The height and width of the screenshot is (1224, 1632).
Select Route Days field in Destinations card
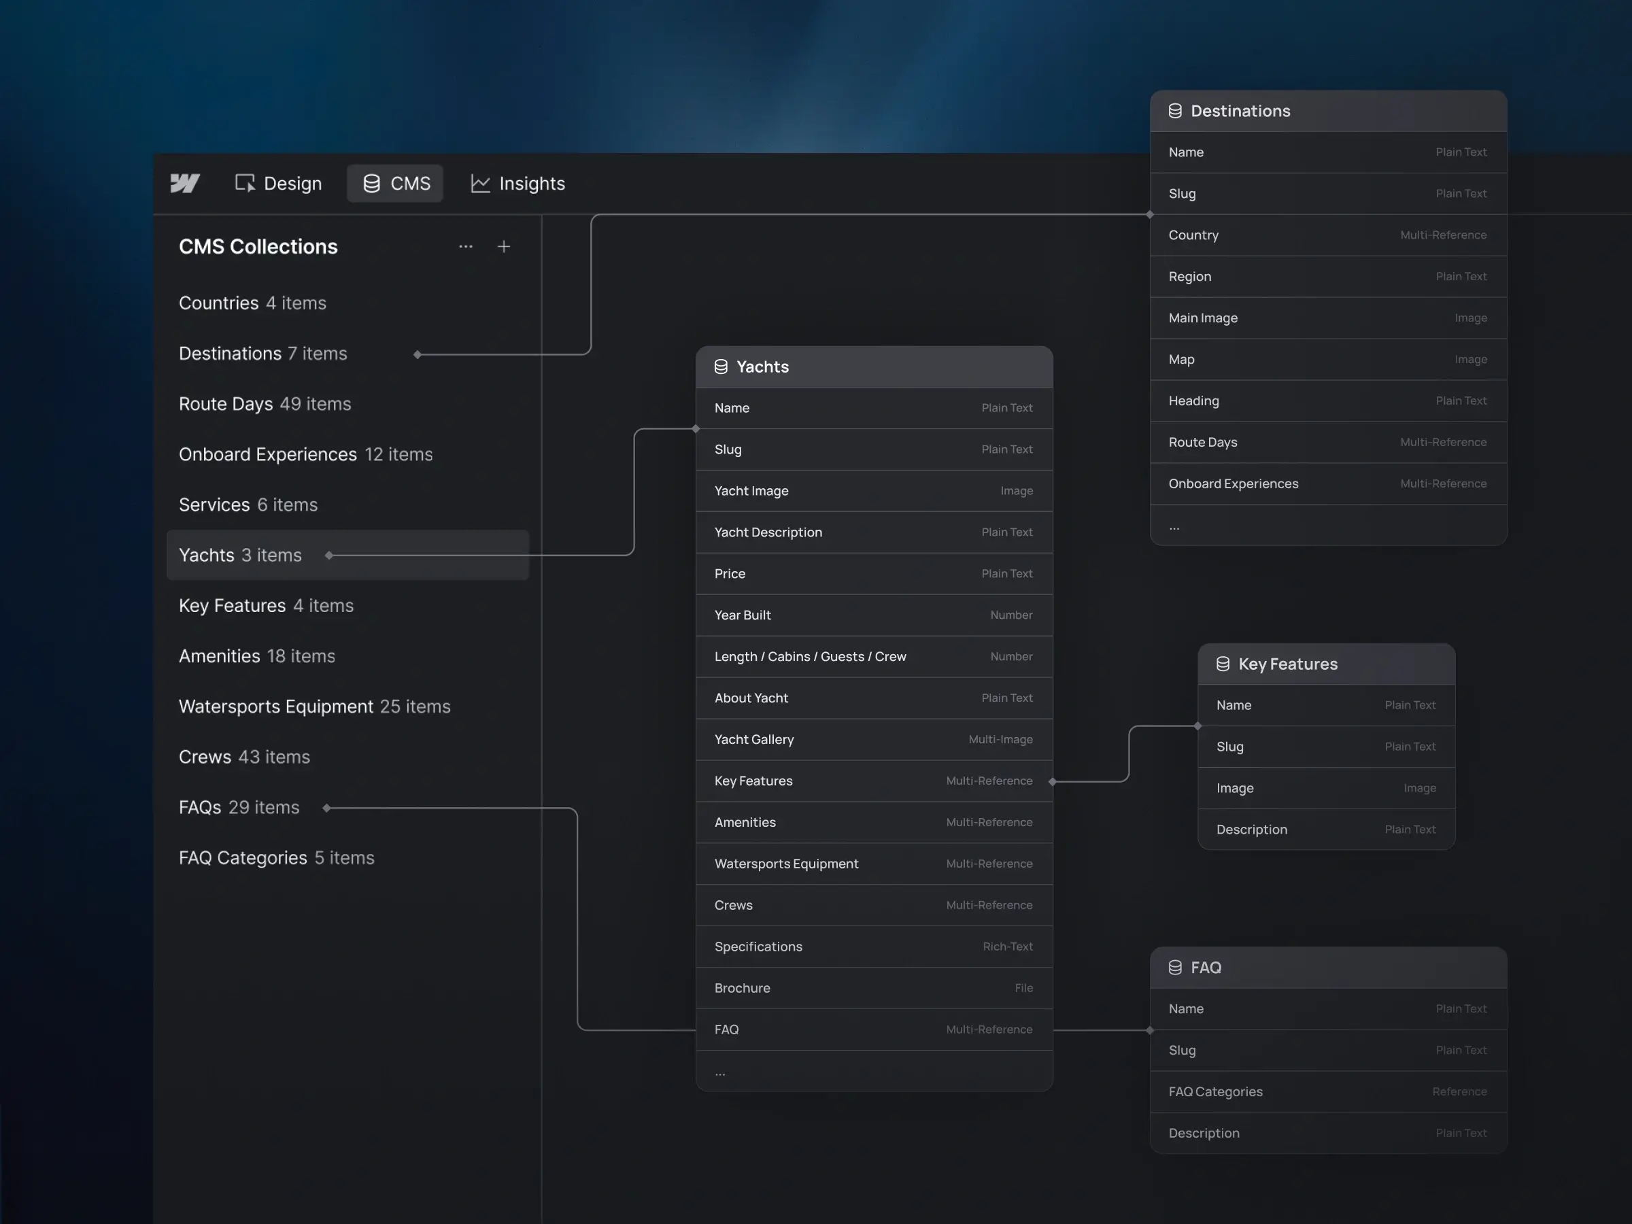click(1328, 443)
